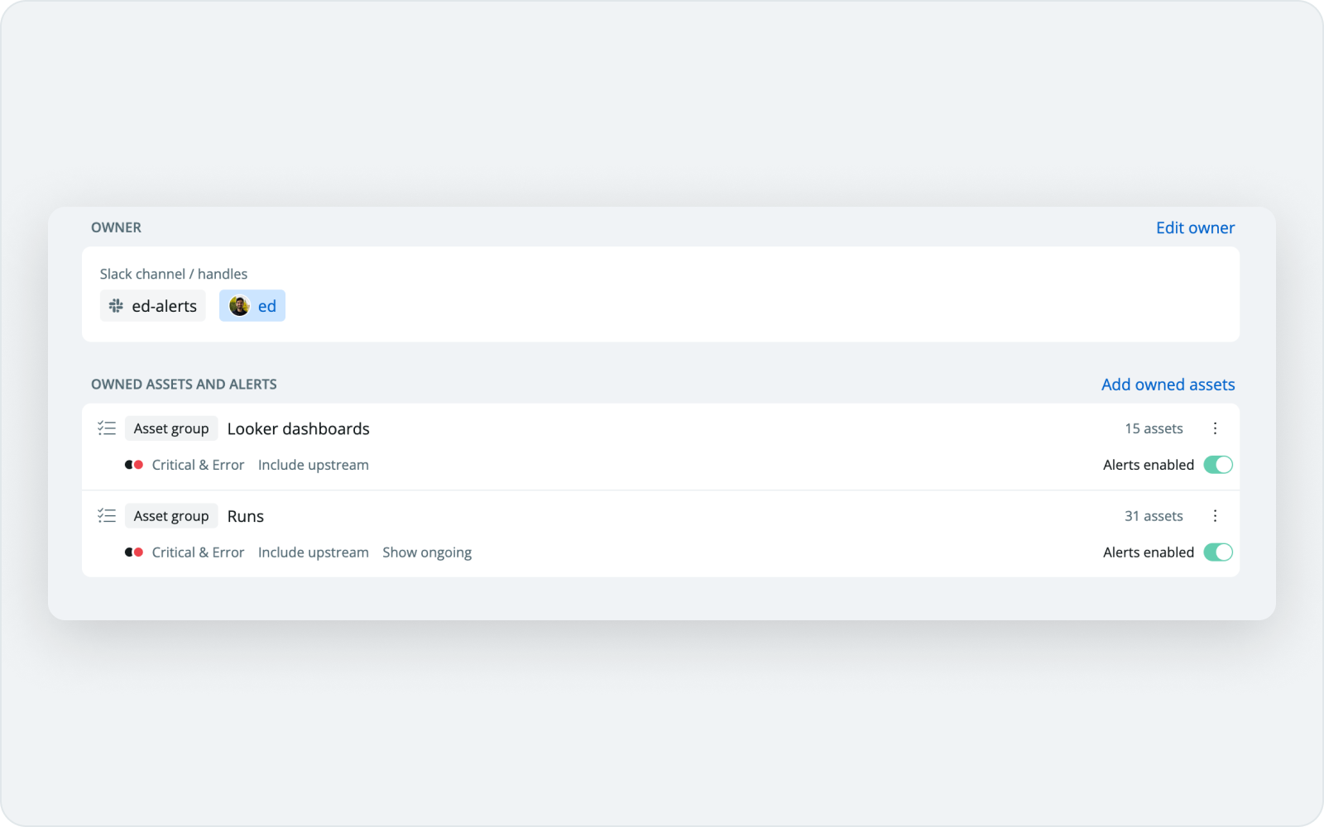Click the Slack hash icon on ed-alerts chip
The height and width of the screenshot is (827, 1324).
tap(115, 305)
